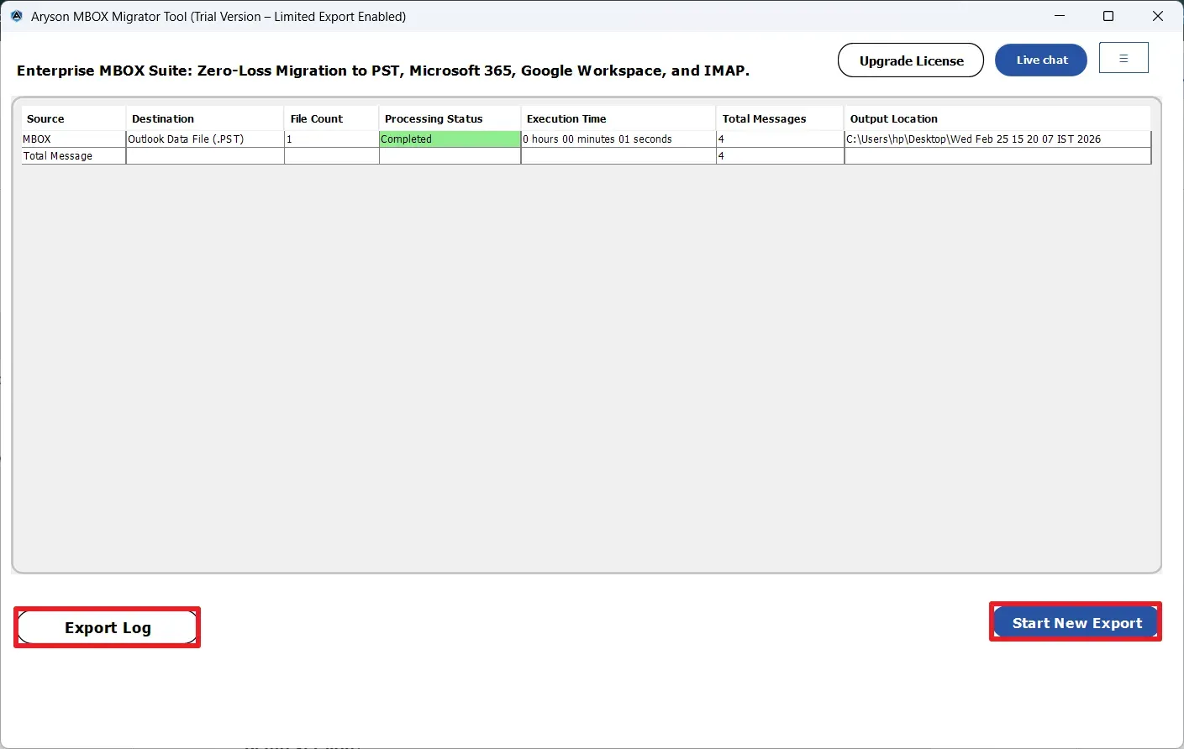Select the Outlook Data File (.PST) cell

coord(205,139)
